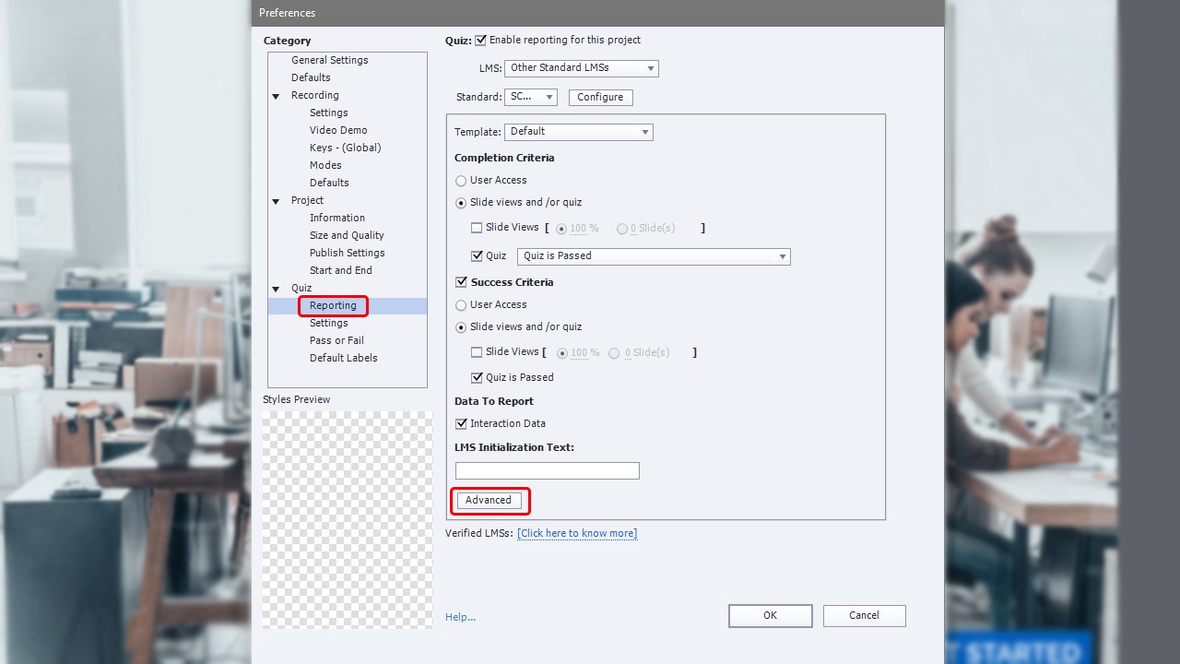Select Settings under Quiz

[329, 323]
